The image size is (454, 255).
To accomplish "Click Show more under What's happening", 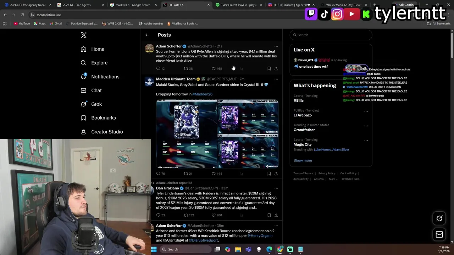I will (303, 160).
